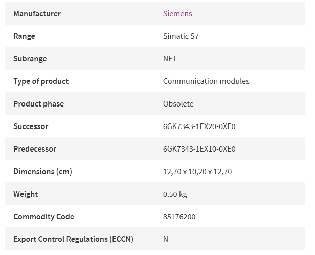Screen dimensions: 315x255
Task: Click the Subrange label
Action: (x=30, y=59)
